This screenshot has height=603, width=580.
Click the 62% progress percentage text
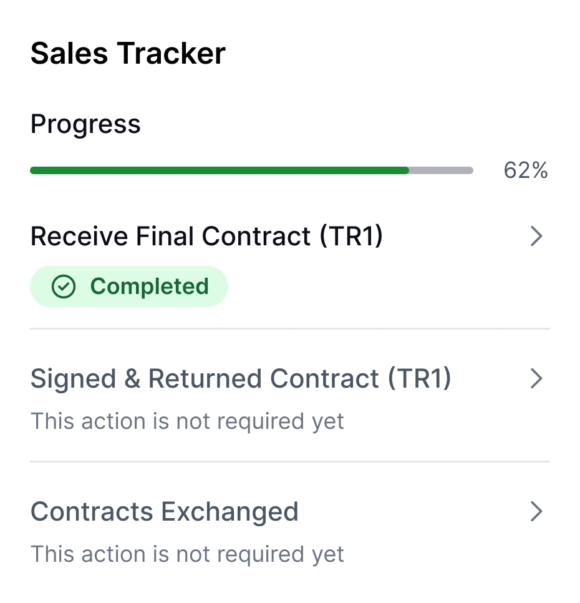[526, 170]
